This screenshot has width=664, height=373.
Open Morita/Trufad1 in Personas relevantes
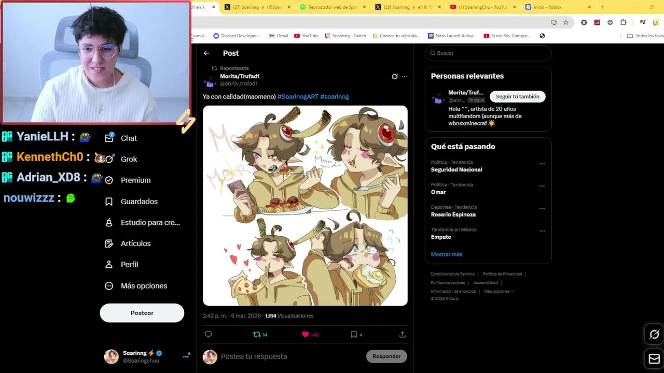pyautogui.click(x=465, y=93)
